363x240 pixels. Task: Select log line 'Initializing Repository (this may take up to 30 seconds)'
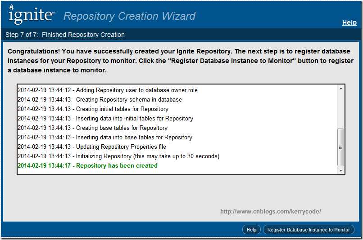(118, 156)
